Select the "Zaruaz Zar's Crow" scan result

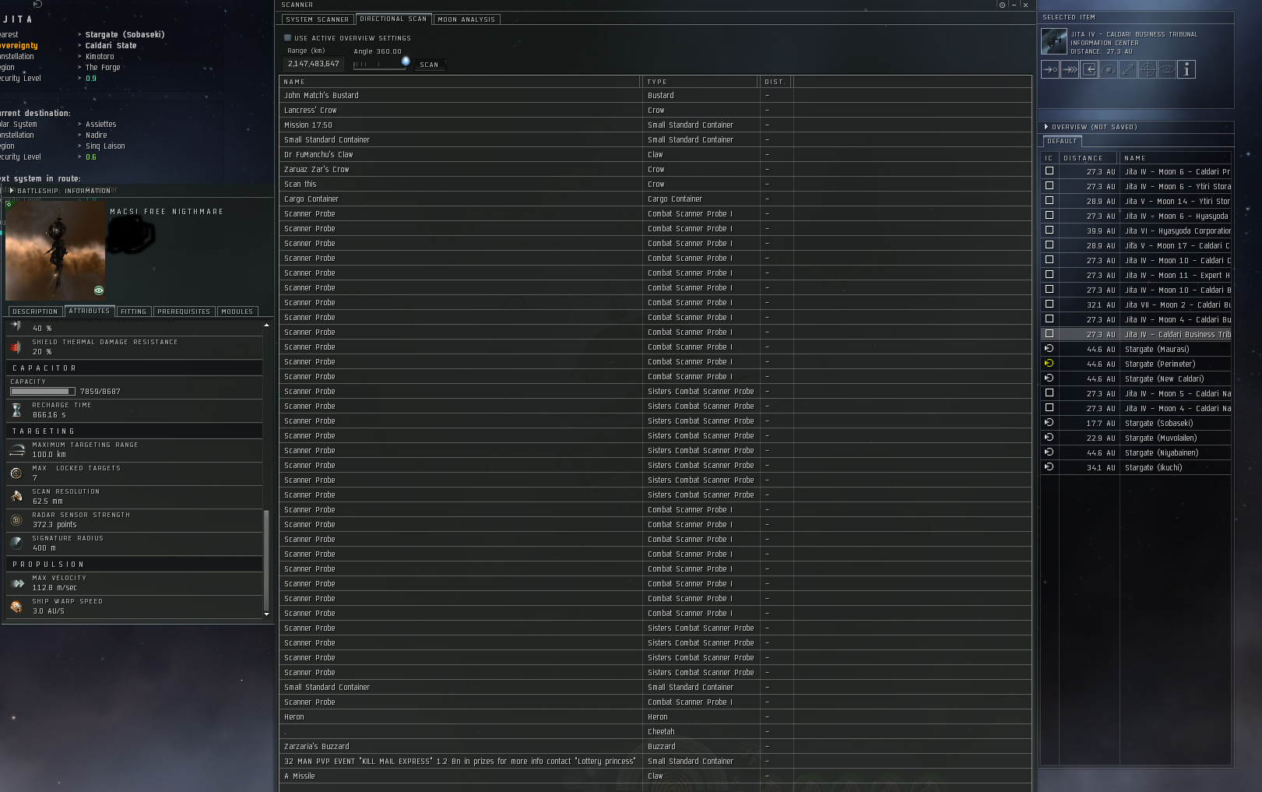click(656, 169)
